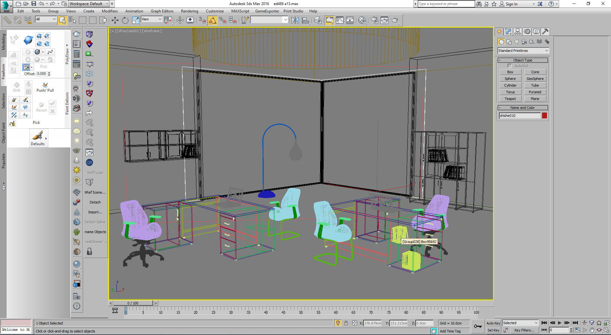Open Select by Name list

[x=72, y=20]
